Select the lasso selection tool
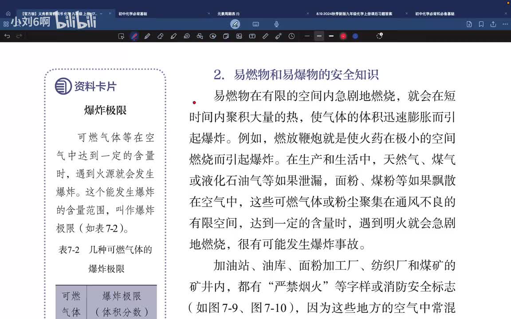The image size is (511, 319). pyautogui.click(x=121, y=36)
